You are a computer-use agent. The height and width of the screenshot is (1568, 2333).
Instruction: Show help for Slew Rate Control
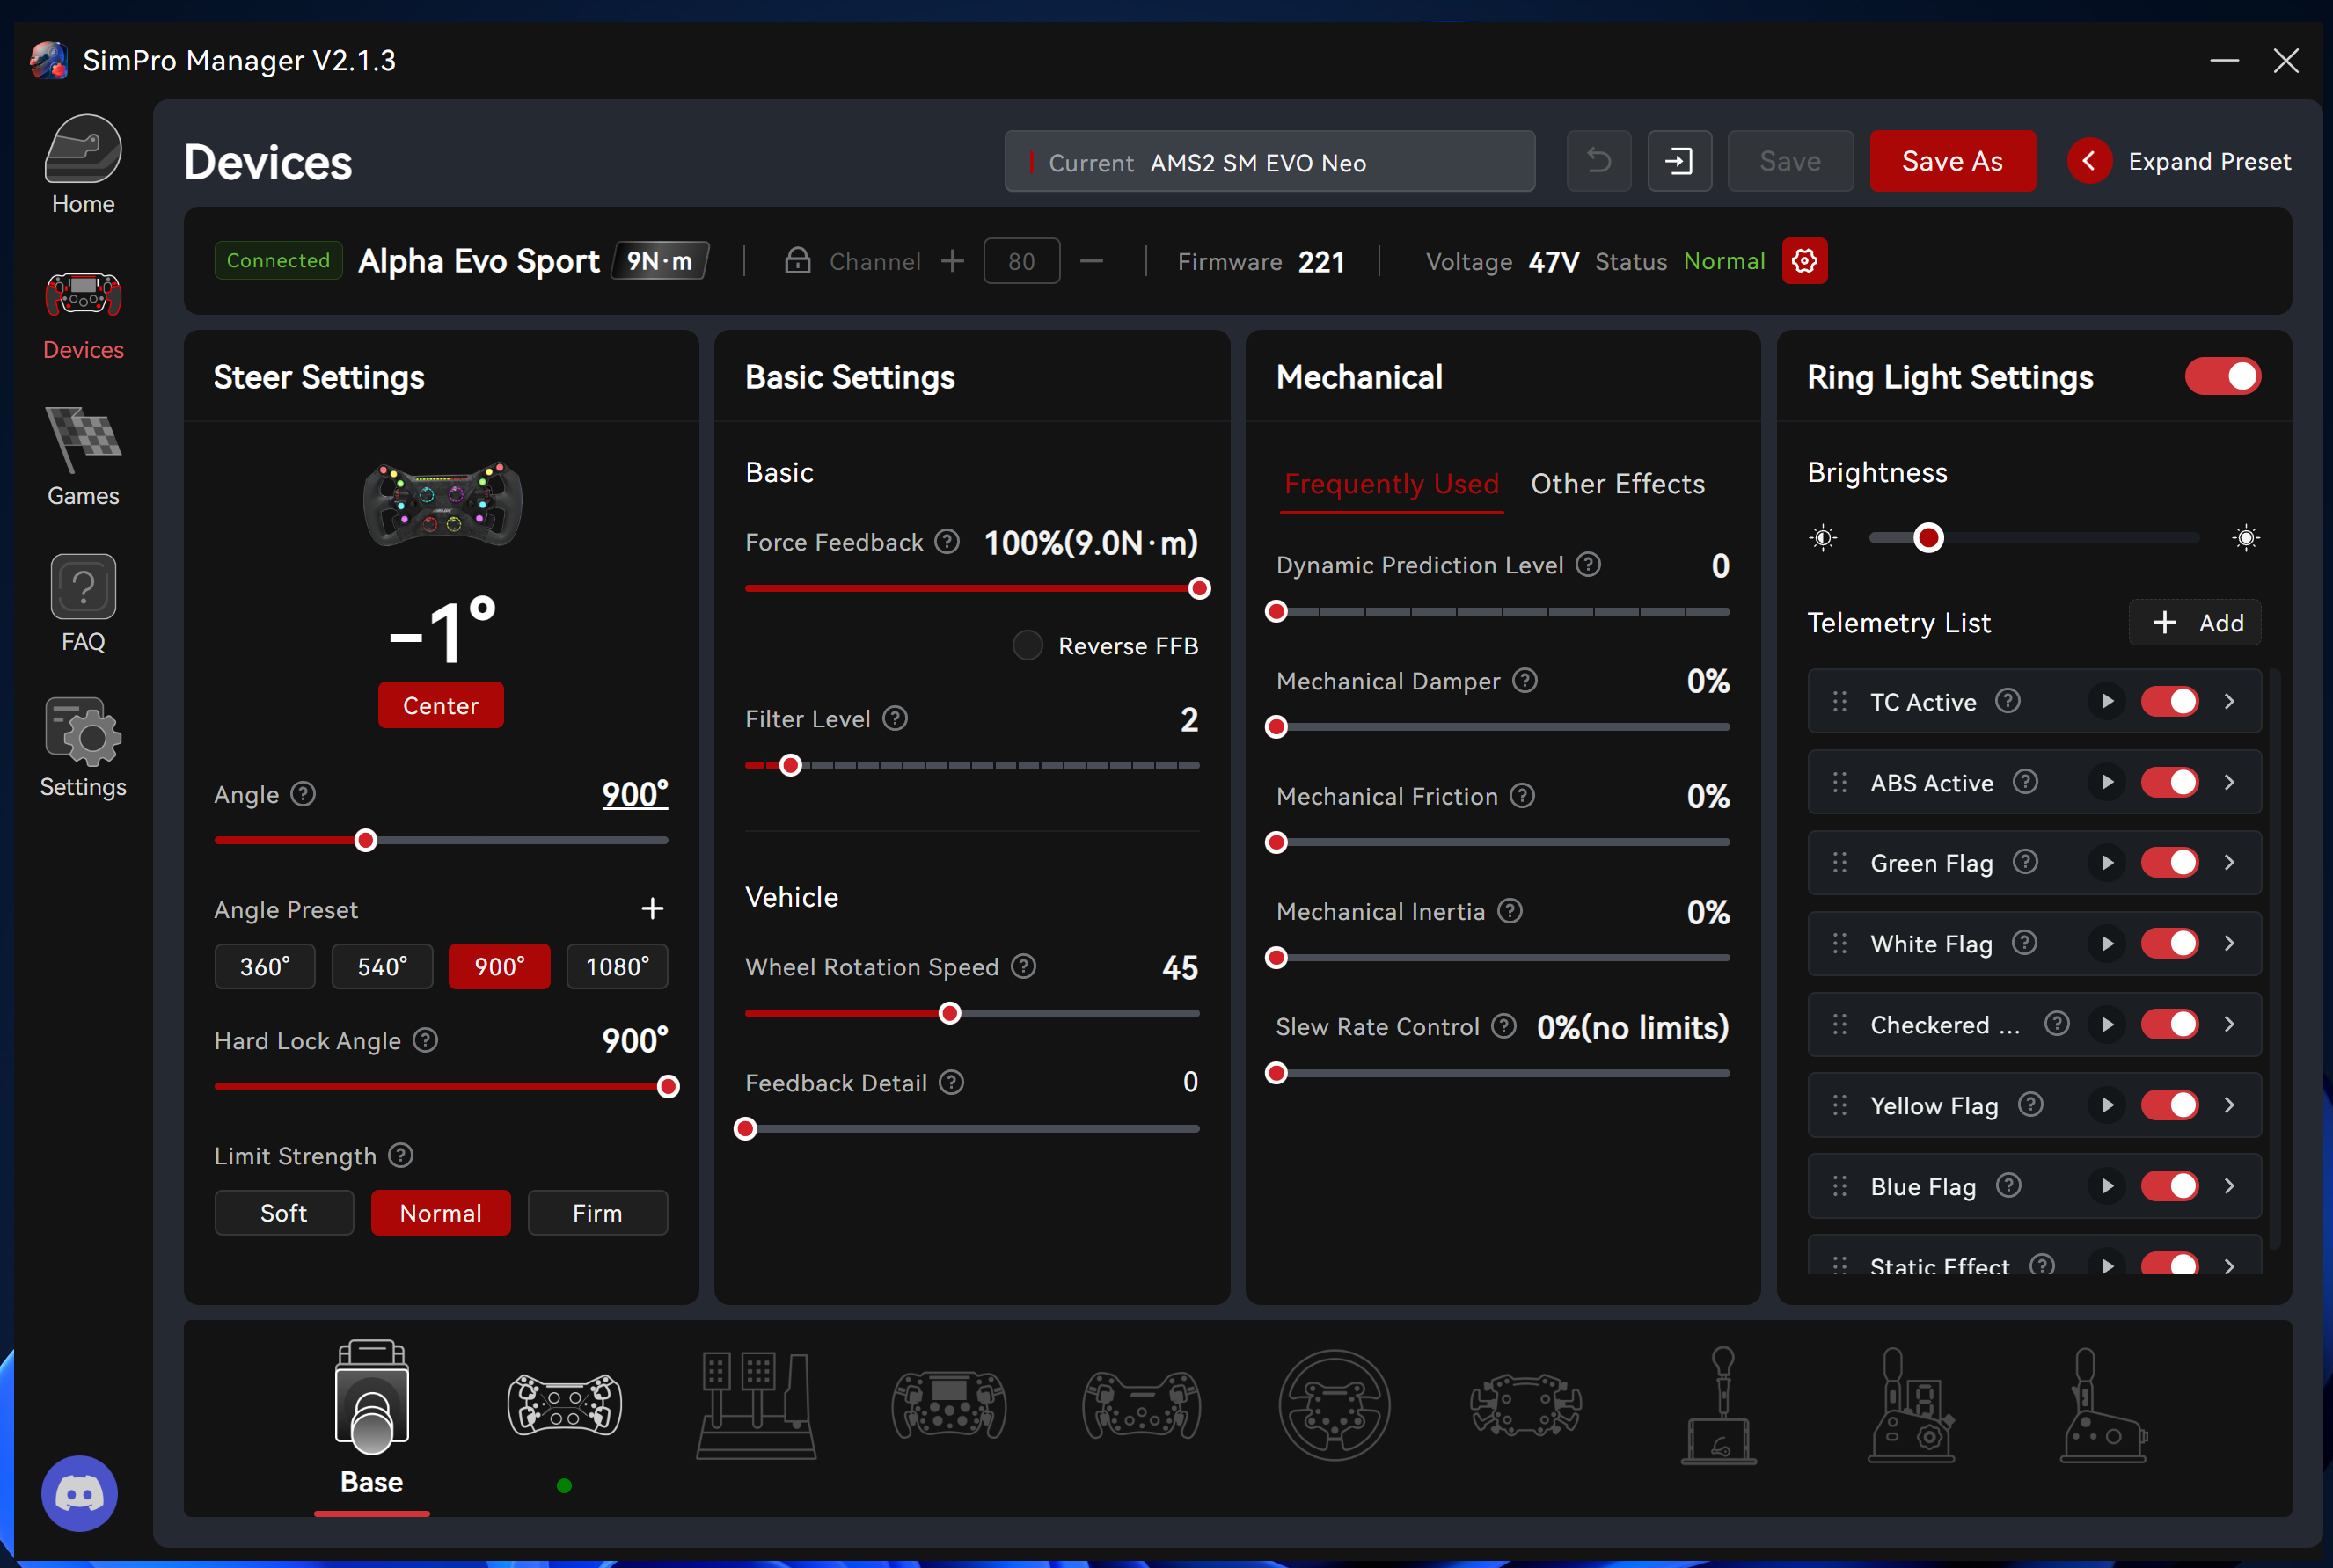click(x=1503, y=1026)
